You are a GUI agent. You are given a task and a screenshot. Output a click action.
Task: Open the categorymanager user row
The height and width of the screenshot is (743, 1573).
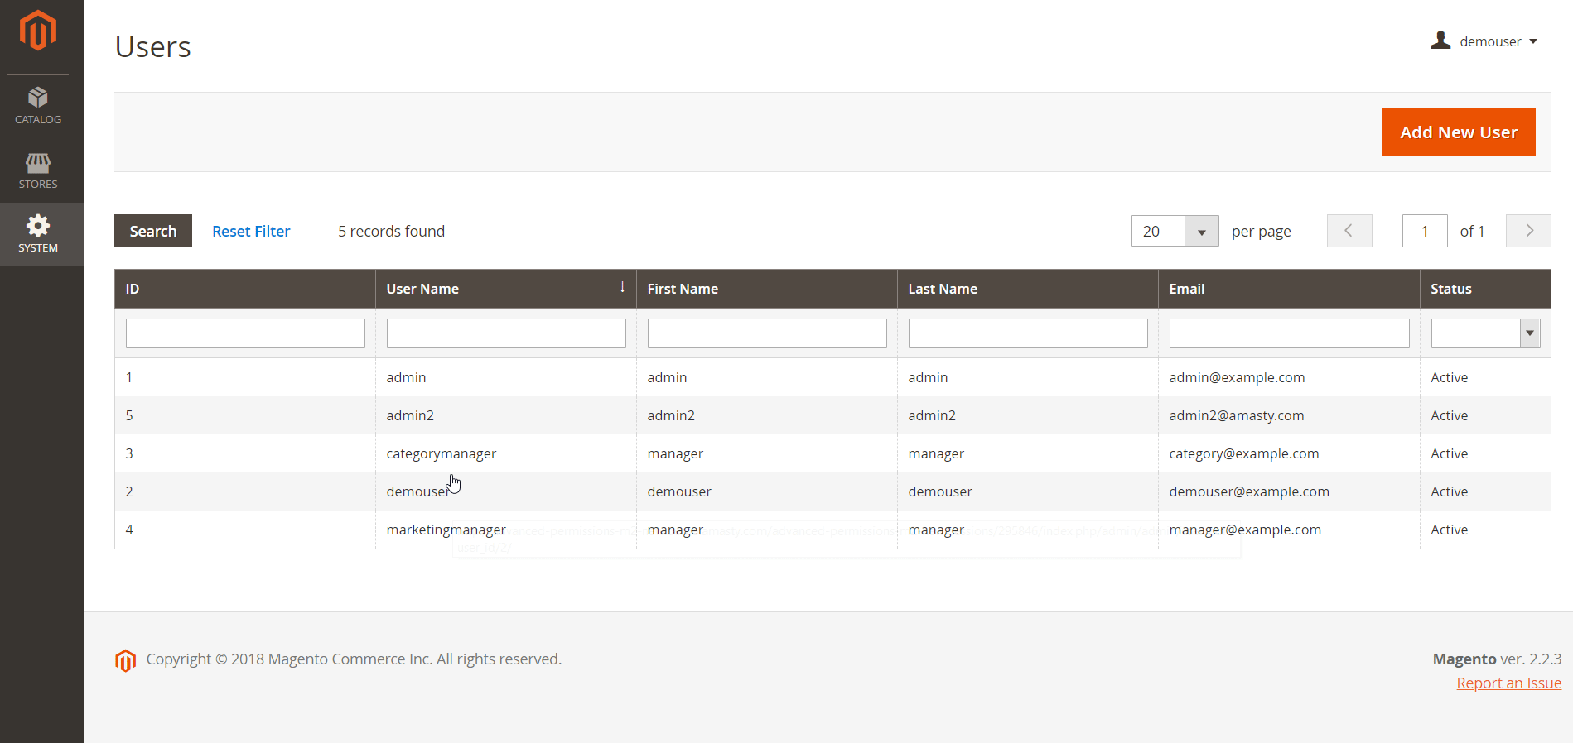pos(442,453)
